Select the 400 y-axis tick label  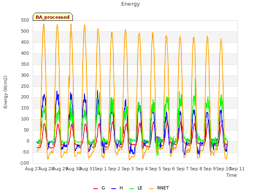coord(25,53)
